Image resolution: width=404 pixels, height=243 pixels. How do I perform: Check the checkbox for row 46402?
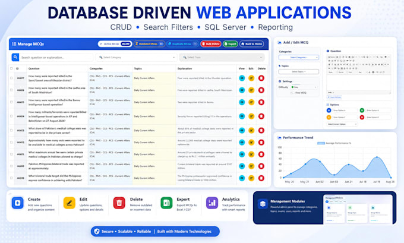(11, 142)
